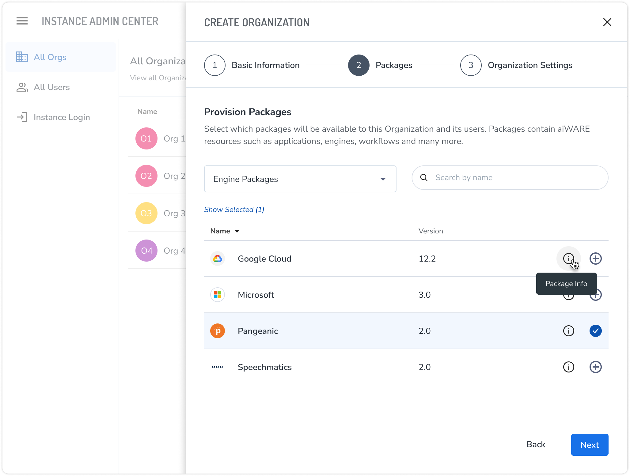Click the Next button
This screenshot has width=630, height=476.
coord(589,445)
